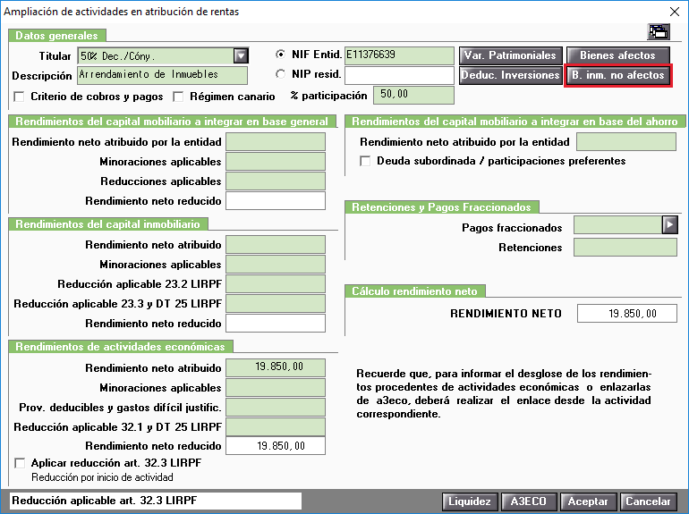This screenshot has width=689, height=514.
Task: Check Deuda subordinada / participaciones preferentes
Action: point(365,161)
